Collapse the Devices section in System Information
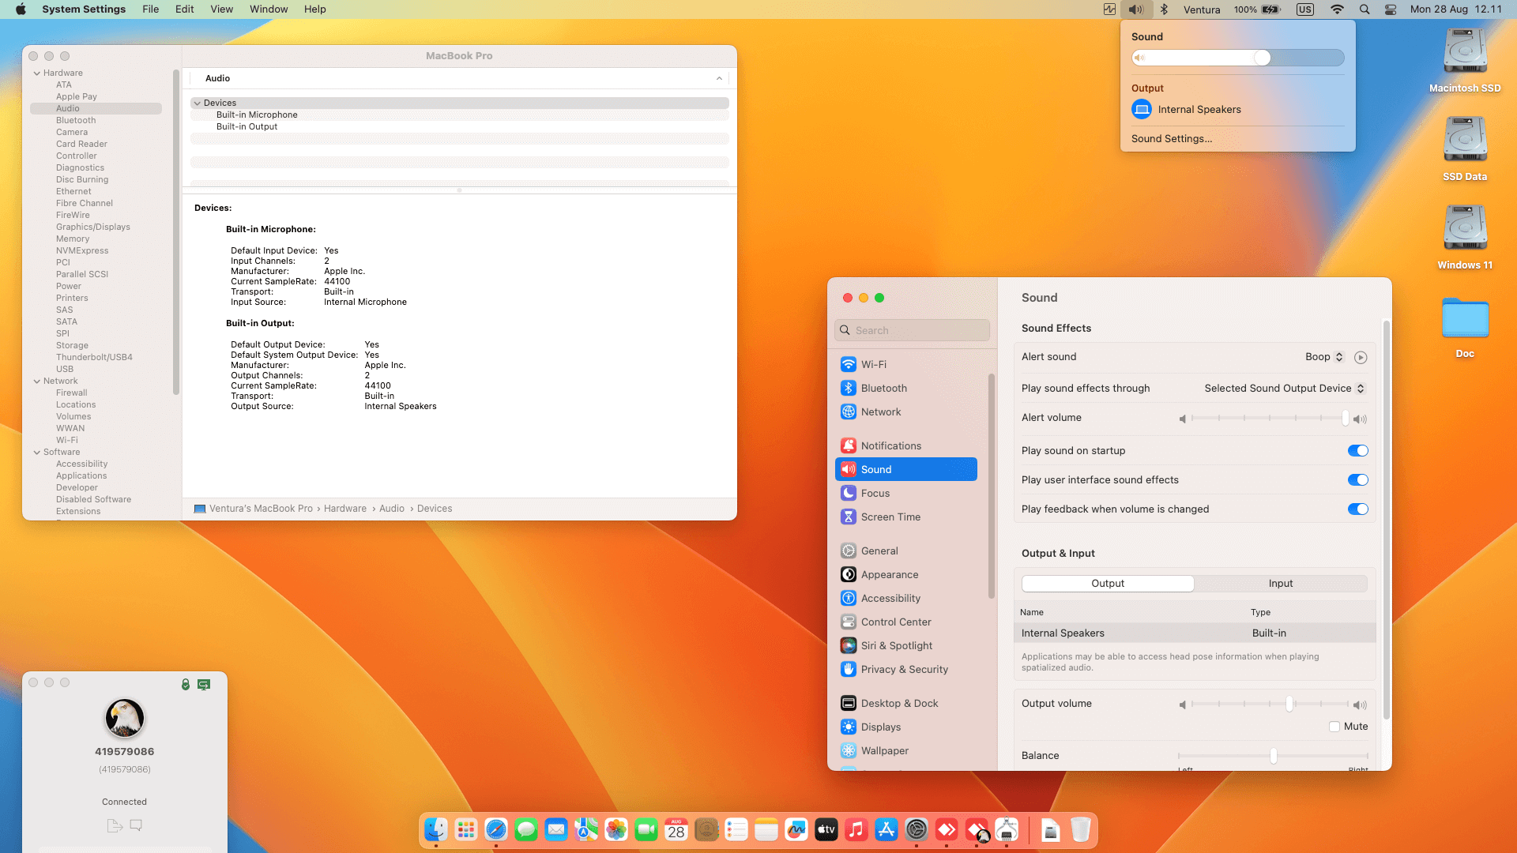Image resolution: width=1517 pixels, height=853 pixels. pos(198,103)
